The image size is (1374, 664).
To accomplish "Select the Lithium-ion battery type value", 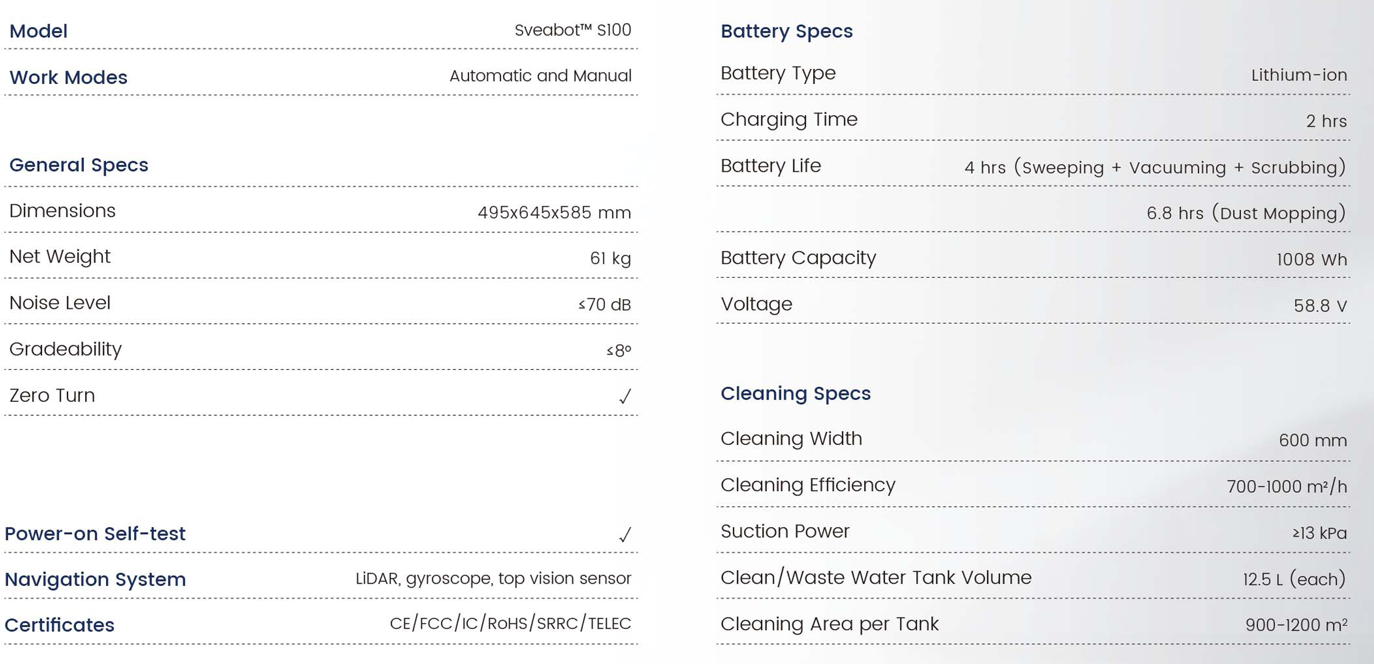I will click(1299, 75).
